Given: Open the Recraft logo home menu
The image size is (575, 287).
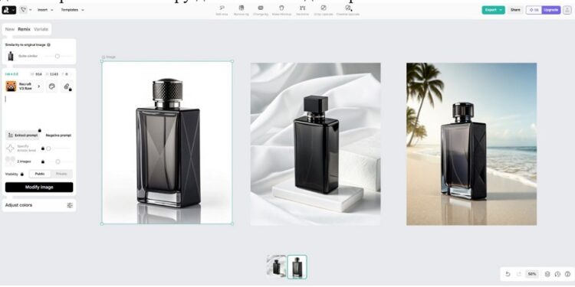Looking at the screenshot, I should click(x=8, y=10).
